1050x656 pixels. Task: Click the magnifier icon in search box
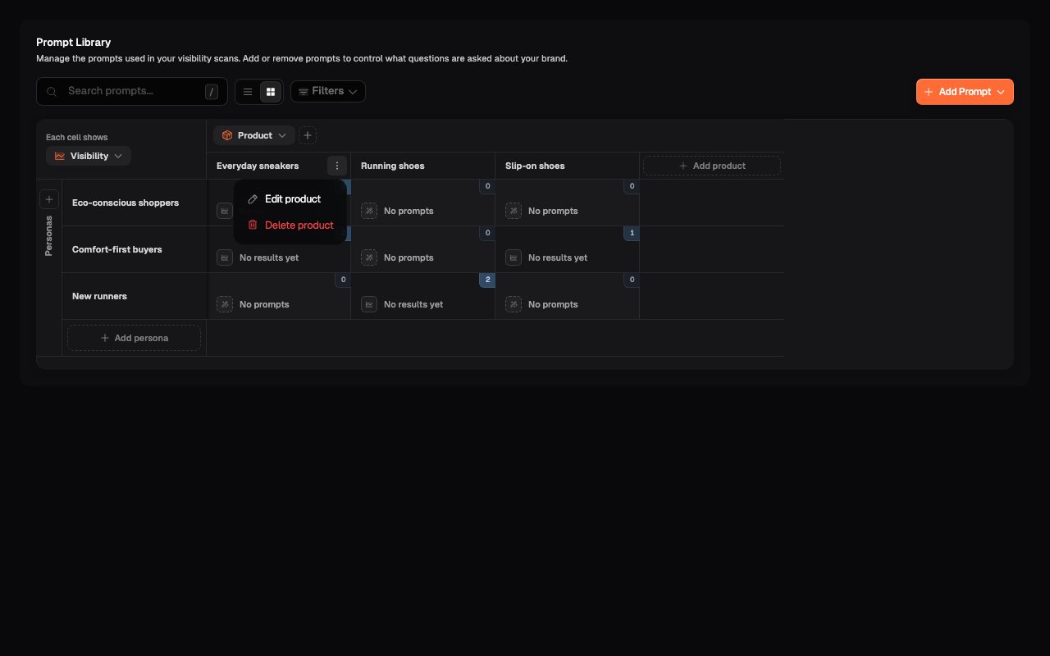[x=52, y=92]
